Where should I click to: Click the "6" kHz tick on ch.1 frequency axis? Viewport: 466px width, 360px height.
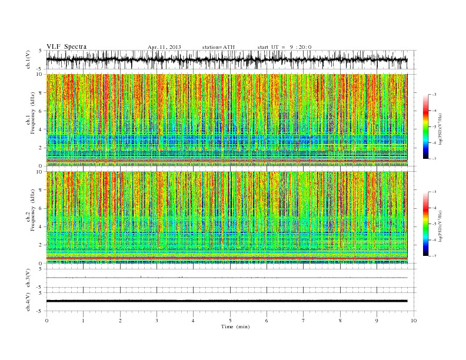41,111
